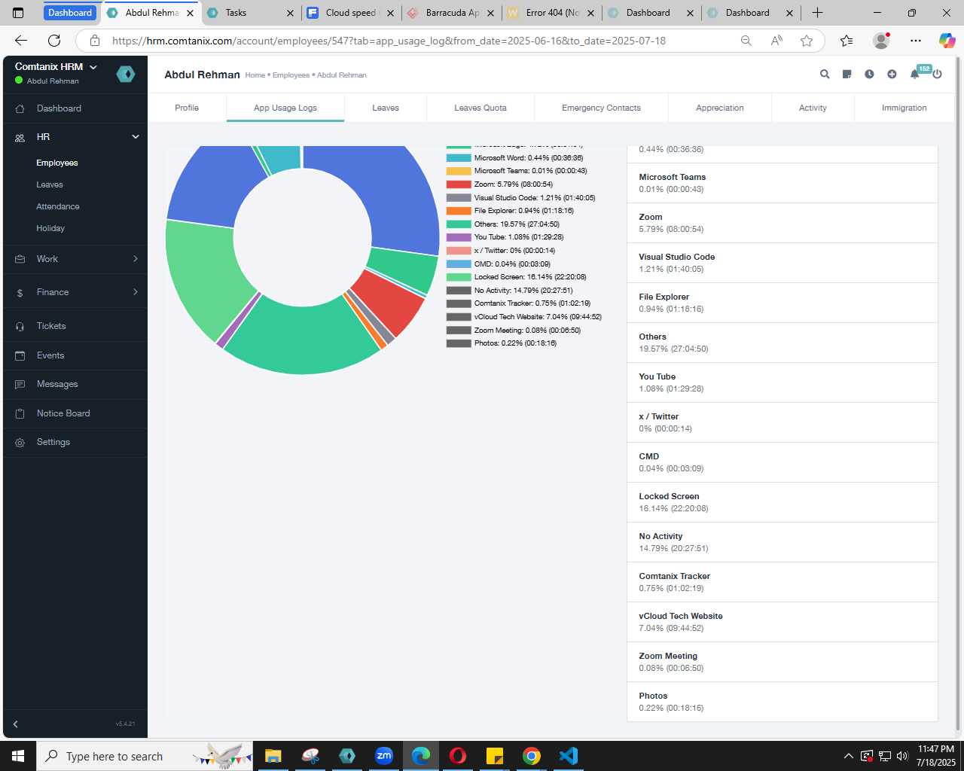The image size is (964, 771).
Task: Click the Notice Board clipboard icon
Action: (20, 413)
